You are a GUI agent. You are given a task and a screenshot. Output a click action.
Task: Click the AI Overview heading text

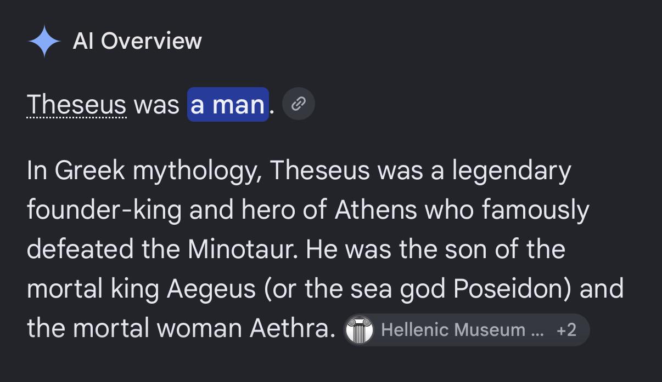137,41
